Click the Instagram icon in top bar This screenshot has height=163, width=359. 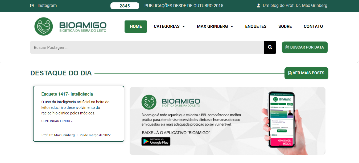pos(32,6)
